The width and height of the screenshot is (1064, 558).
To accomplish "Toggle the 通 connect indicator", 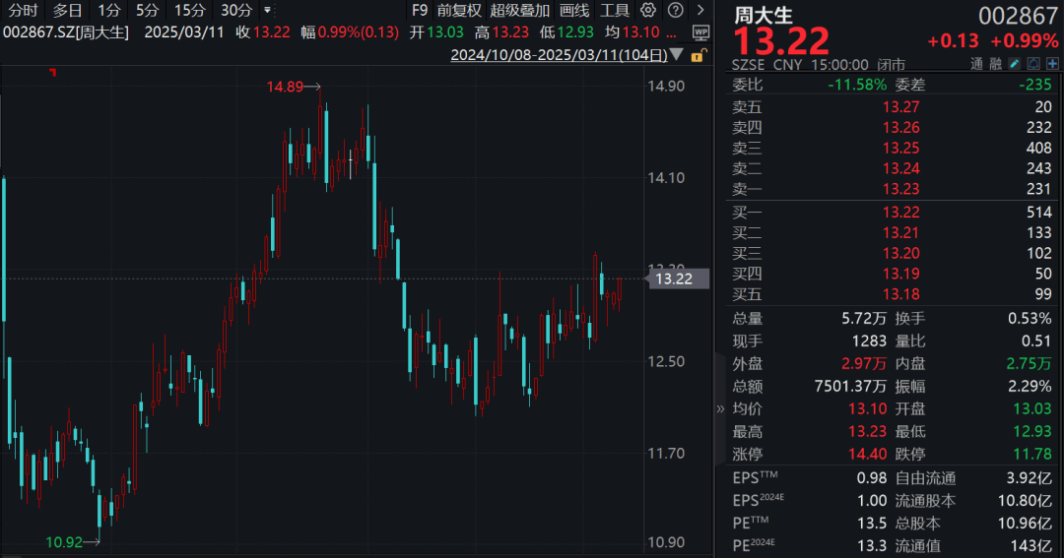I will click(x=976, y=64).
